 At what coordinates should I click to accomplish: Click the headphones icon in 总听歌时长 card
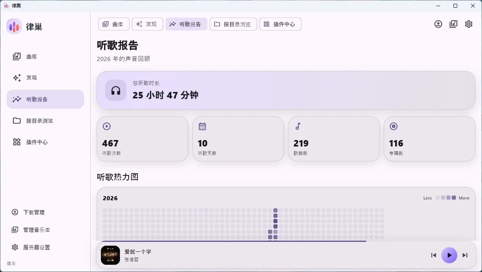pos(116,90)
